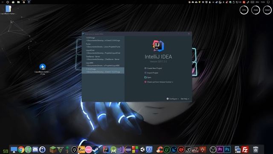273x154 pixels.
Task: Click the Create New Project link
Action: click(154, 68)
